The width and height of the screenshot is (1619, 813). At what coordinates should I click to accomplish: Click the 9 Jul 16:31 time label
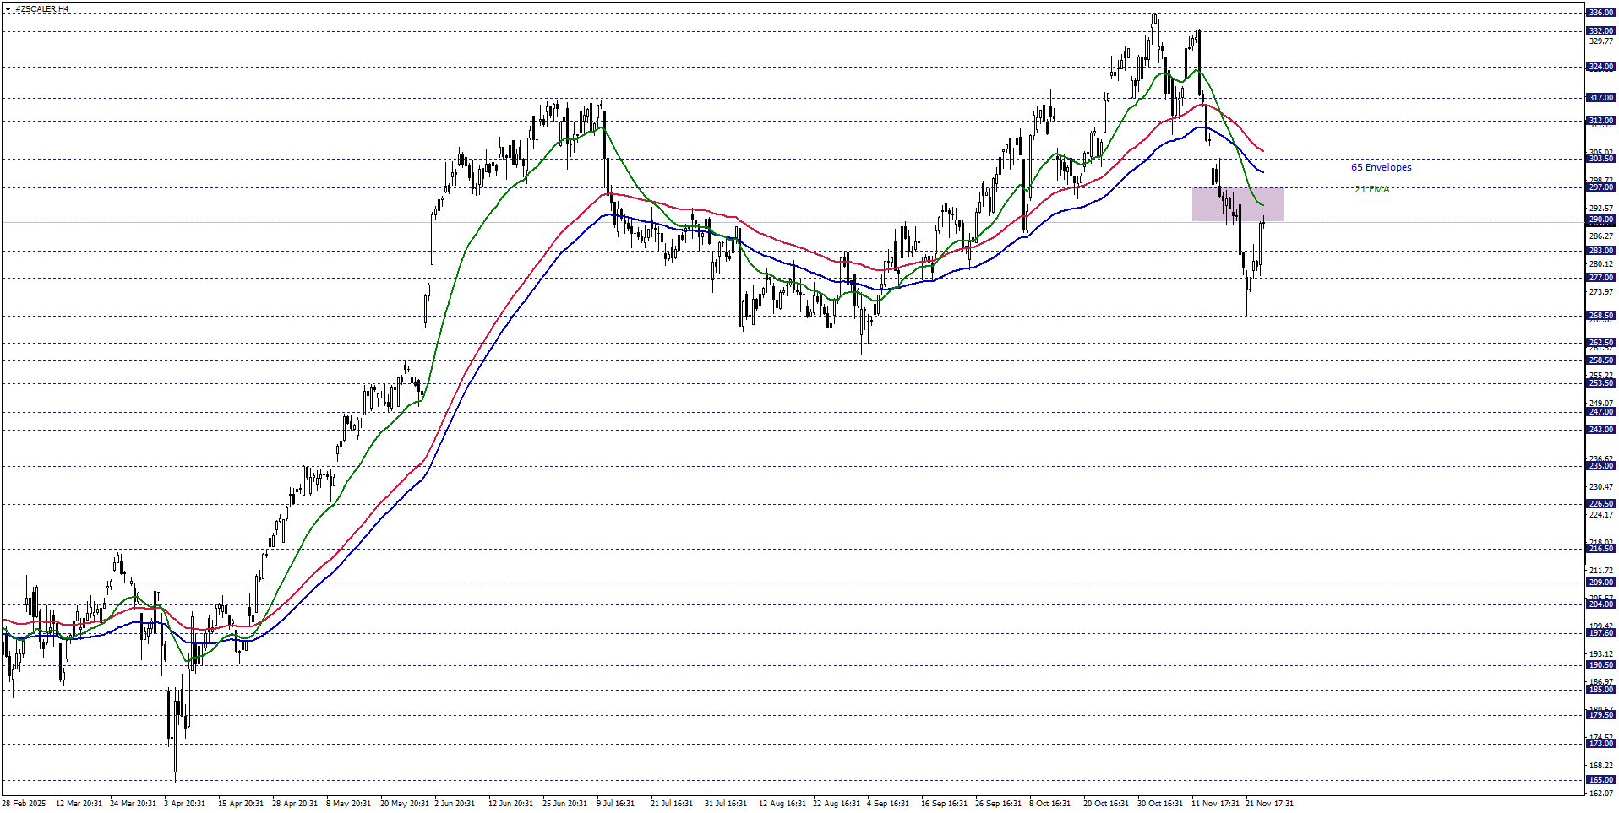(615, 804)
